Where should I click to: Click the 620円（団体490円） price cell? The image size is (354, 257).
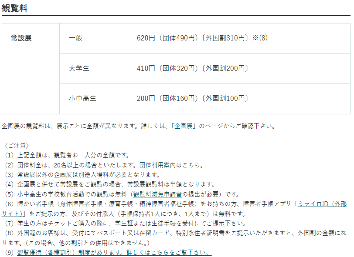click(x=239, y=38)
